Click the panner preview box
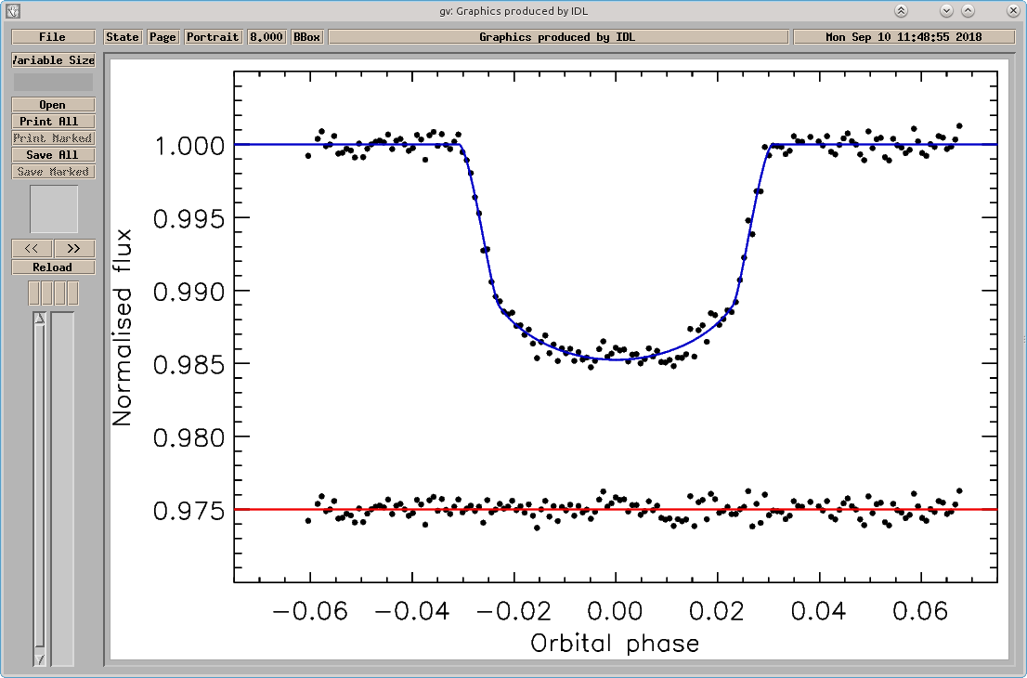 [x=54, y=209]
